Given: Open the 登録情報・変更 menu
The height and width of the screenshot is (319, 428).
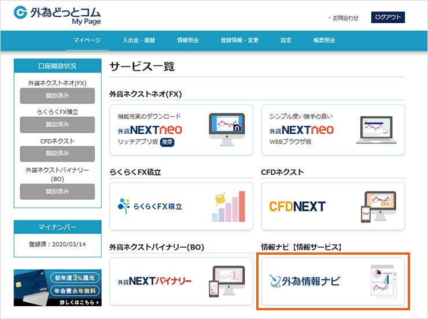Looking at the screenshot, I should pos(239,41).
